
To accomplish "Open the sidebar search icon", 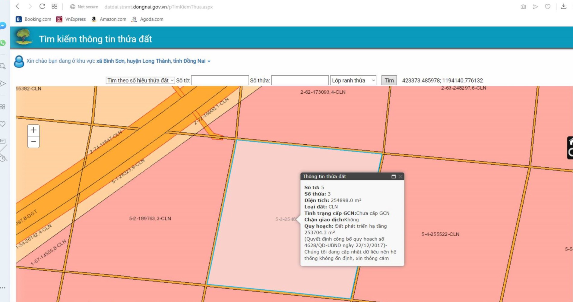I will (3, 66).
